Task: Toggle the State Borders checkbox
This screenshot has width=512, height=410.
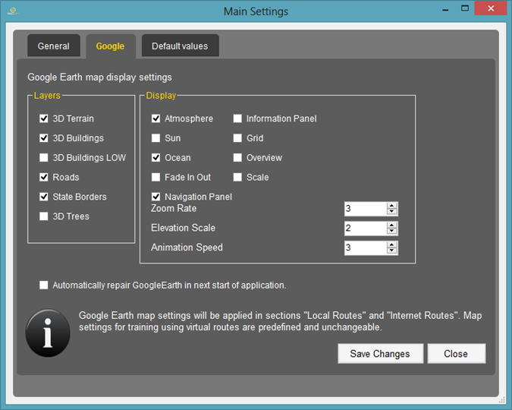Action: (44, 197)
